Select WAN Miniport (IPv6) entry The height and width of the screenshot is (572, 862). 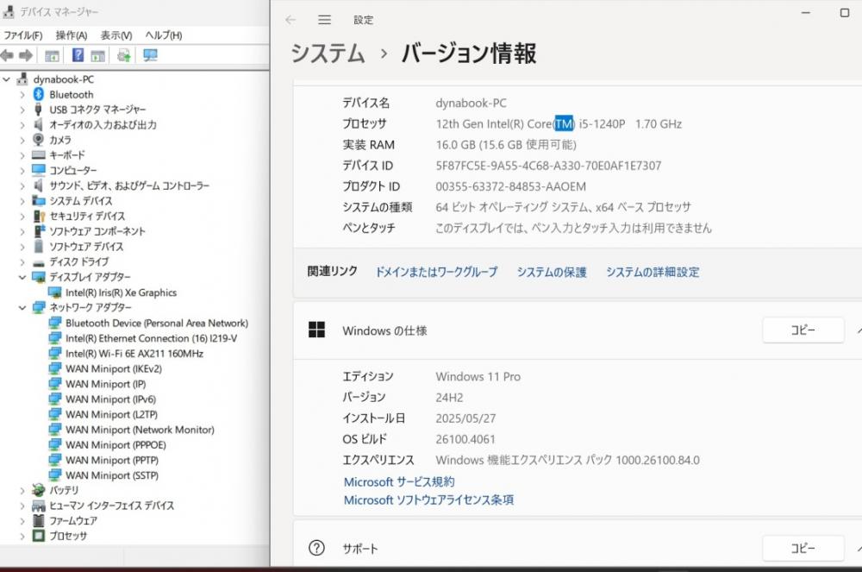point(110,399)
